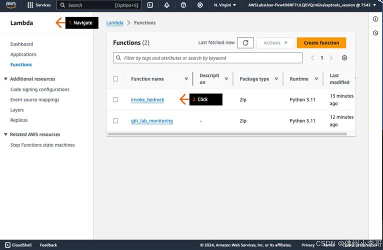Click the '12 minutes ago' cell
The image size is (383, 250).
point(341,120)
